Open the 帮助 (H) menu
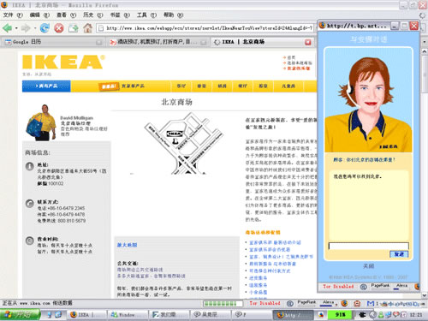The image size is (428, 321). [x=173, y=15]
